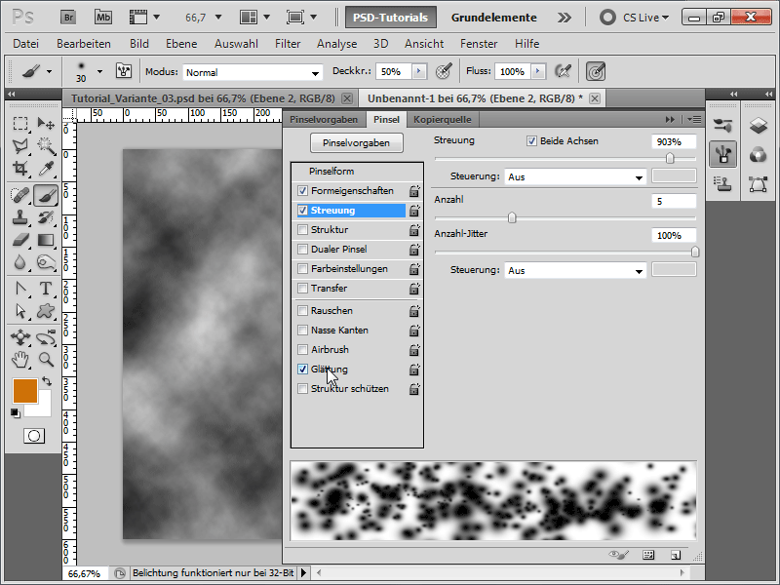The width and height of the screenshot is (780, 585).
Task: Select the Rectangular Marquee tool
Action: pos(20,124)
